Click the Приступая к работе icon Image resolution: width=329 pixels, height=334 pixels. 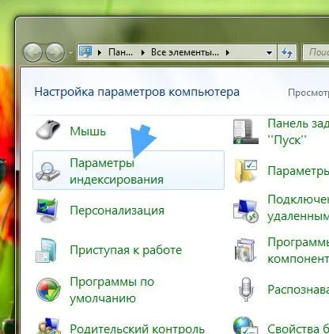point(46,250)
